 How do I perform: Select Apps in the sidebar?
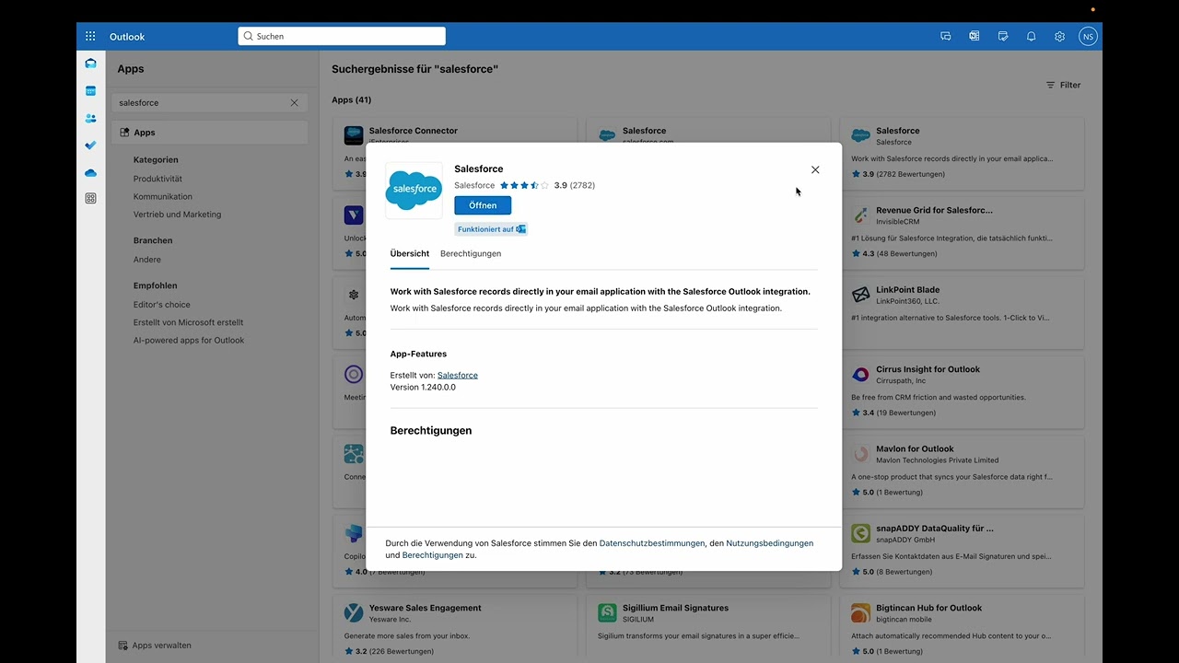click(x=210, y=133)
